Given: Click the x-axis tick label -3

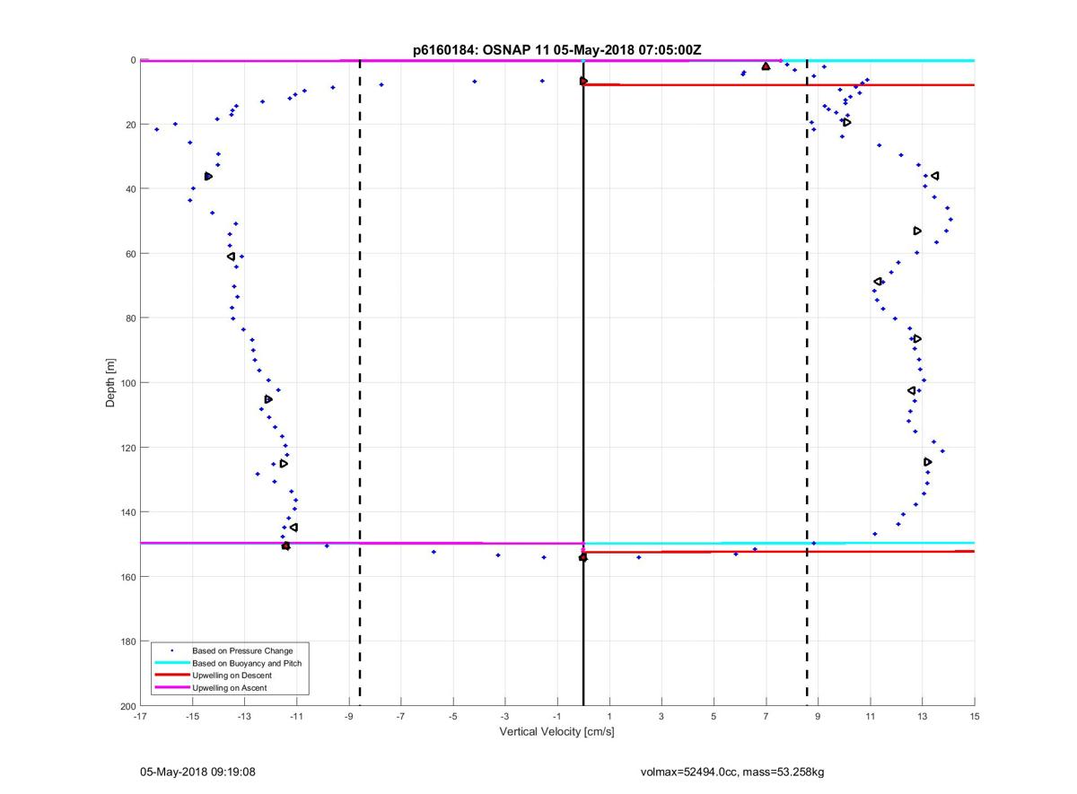Looking at the screenshot, I should (x=504, y=717).
